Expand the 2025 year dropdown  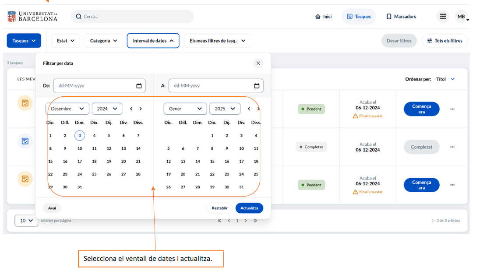pos(225,109)
